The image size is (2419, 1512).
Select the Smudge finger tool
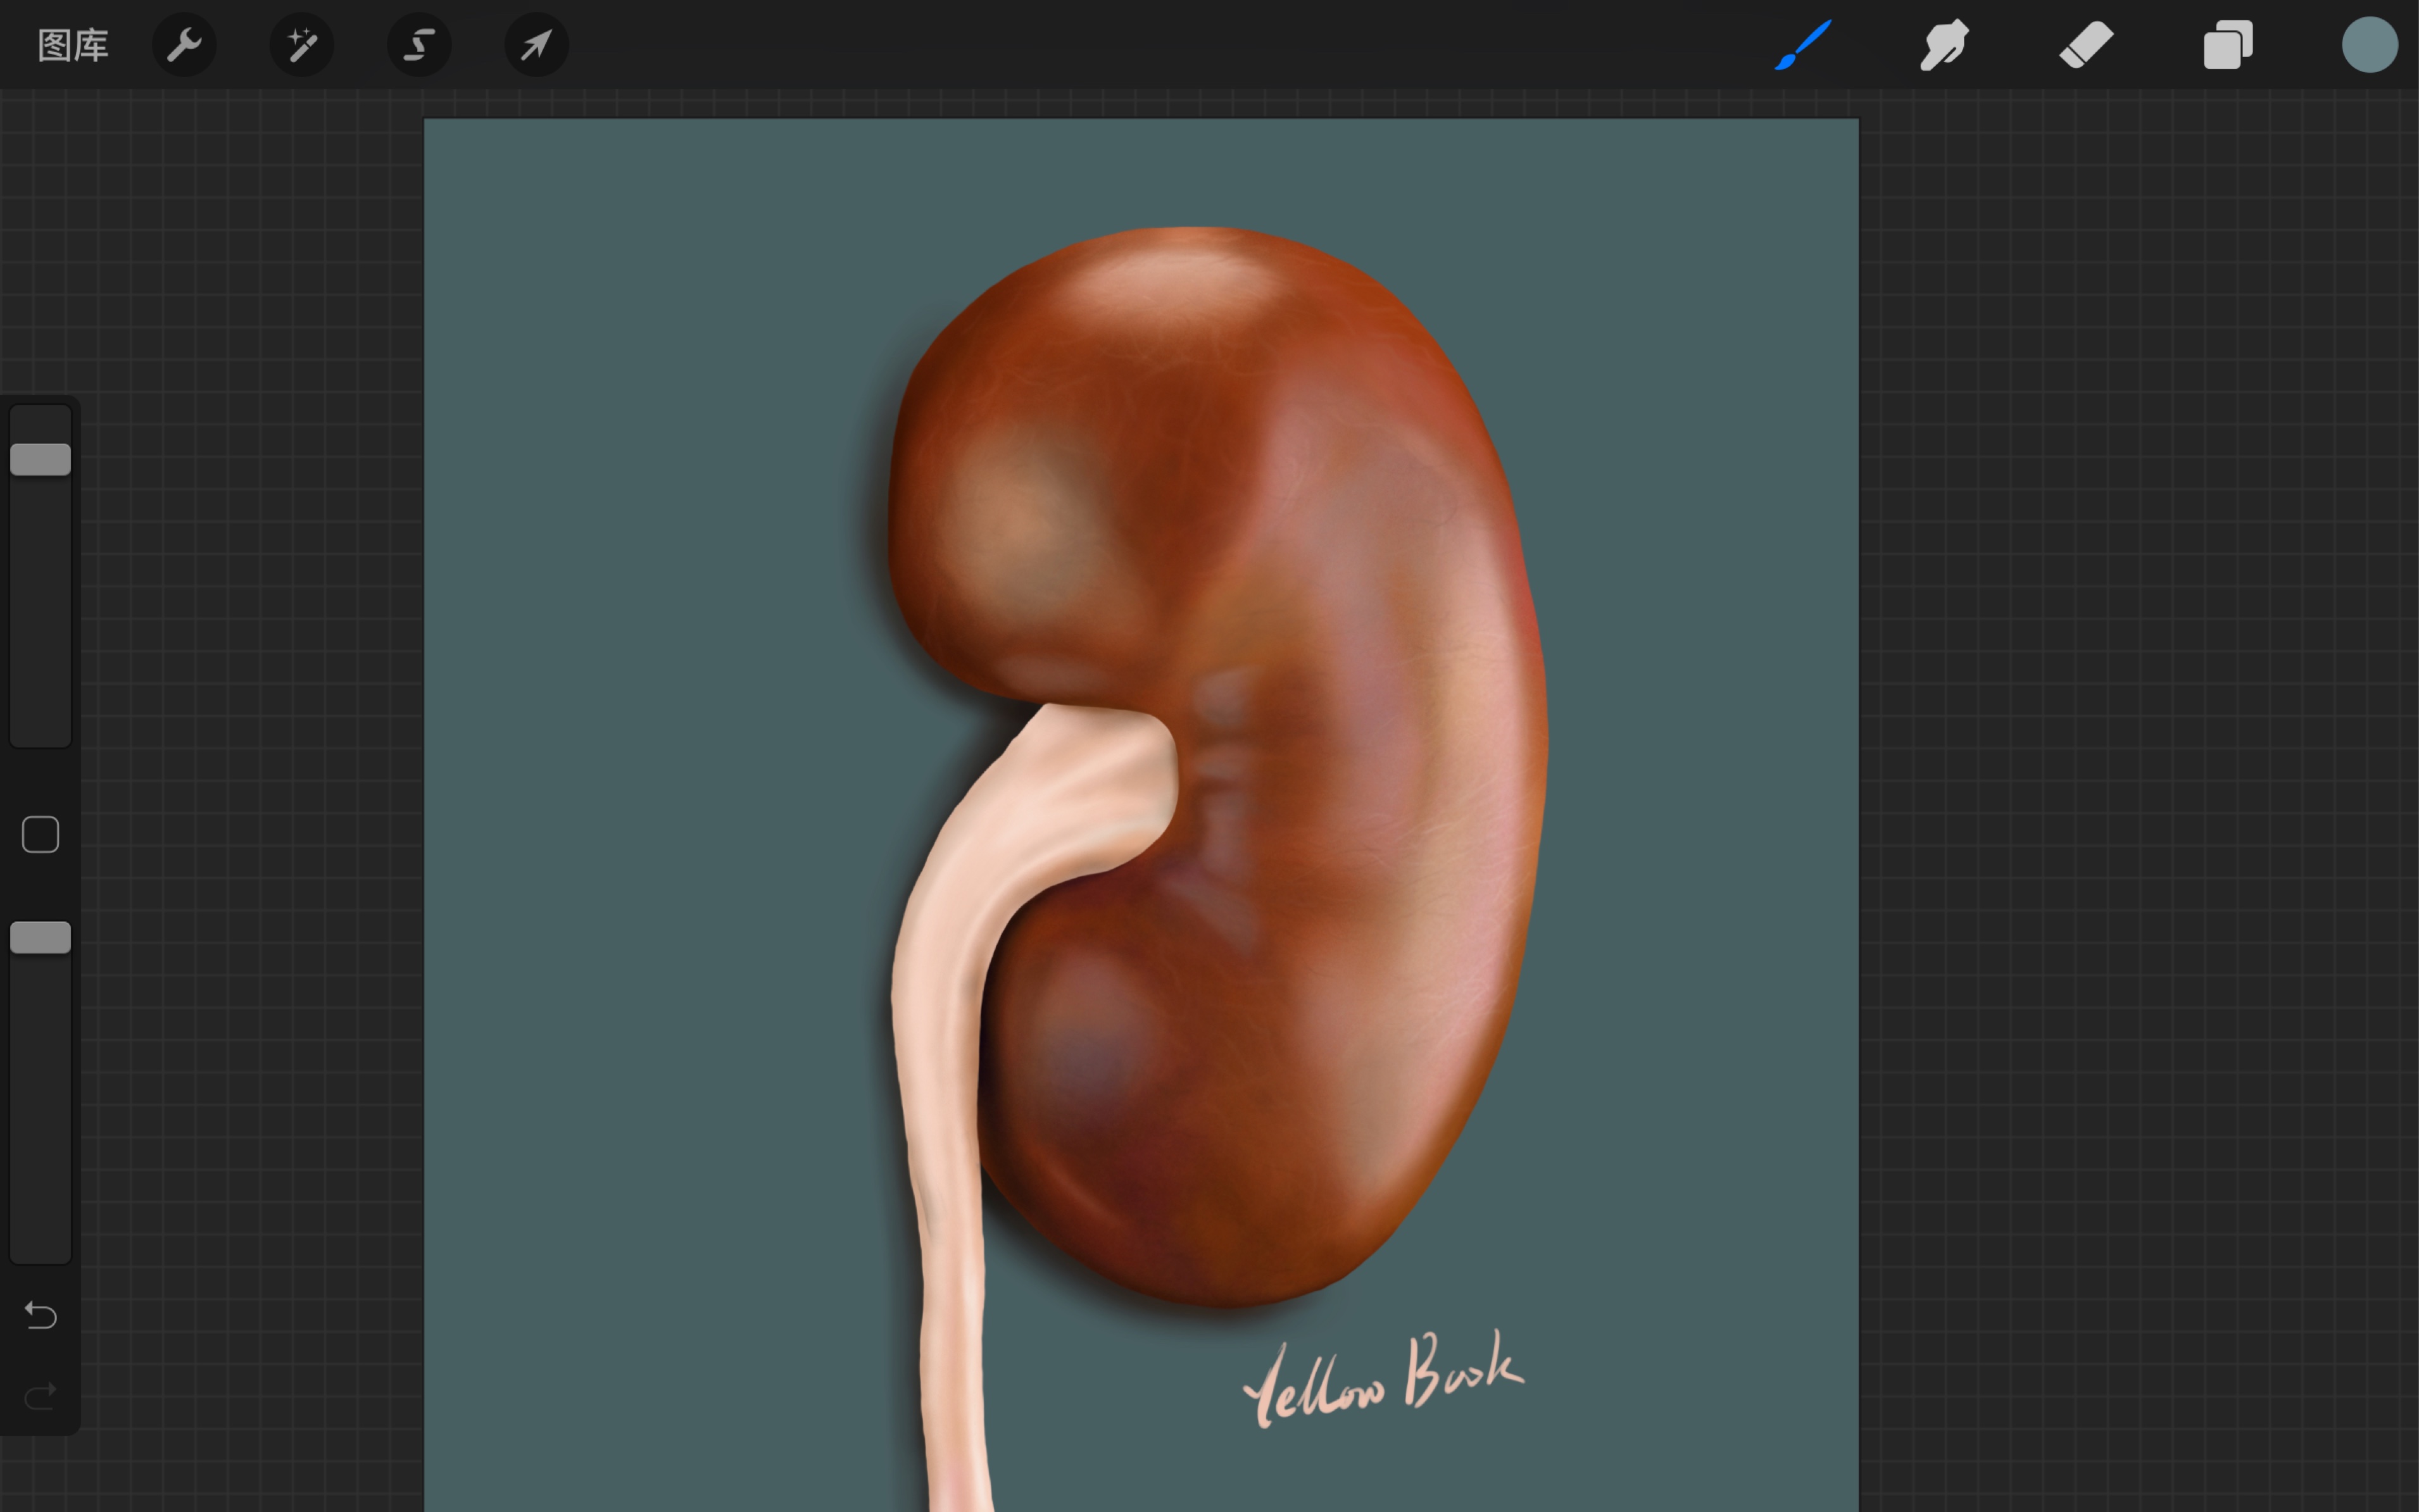[x=1944, y=45]
